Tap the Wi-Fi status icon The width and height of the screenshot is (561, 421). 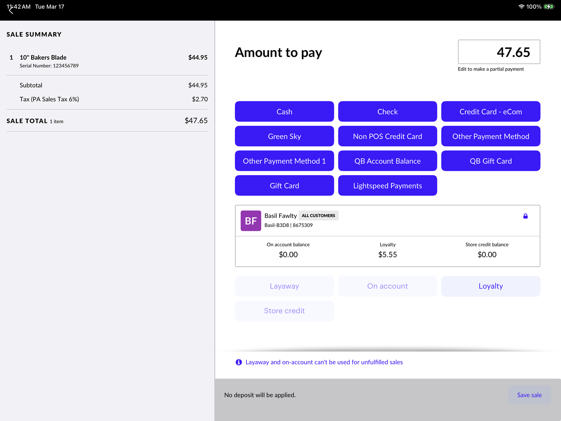point(521,7)
